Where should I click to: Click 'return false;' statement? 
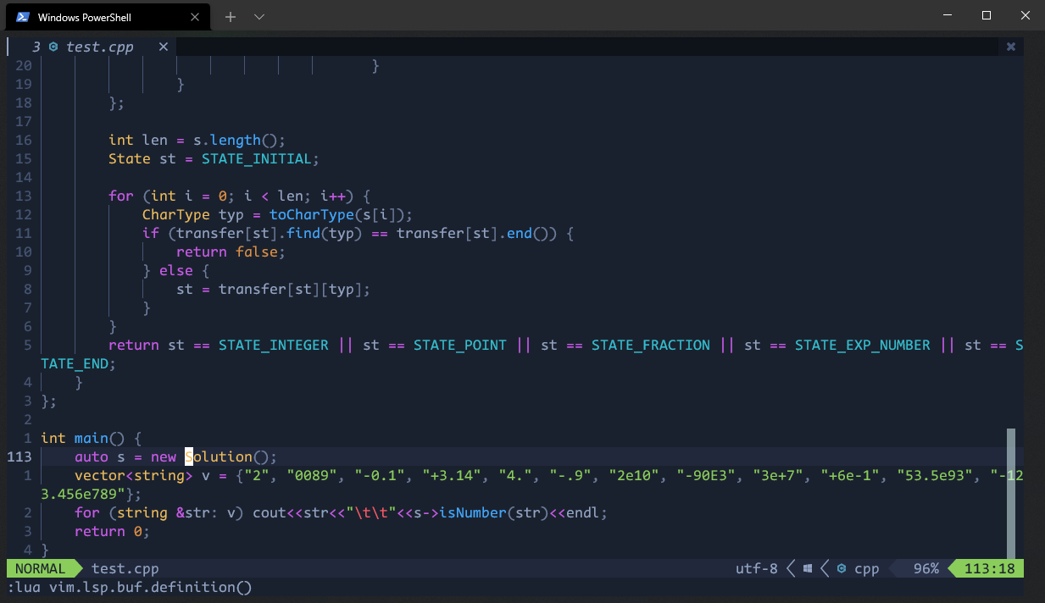point(231,252)
